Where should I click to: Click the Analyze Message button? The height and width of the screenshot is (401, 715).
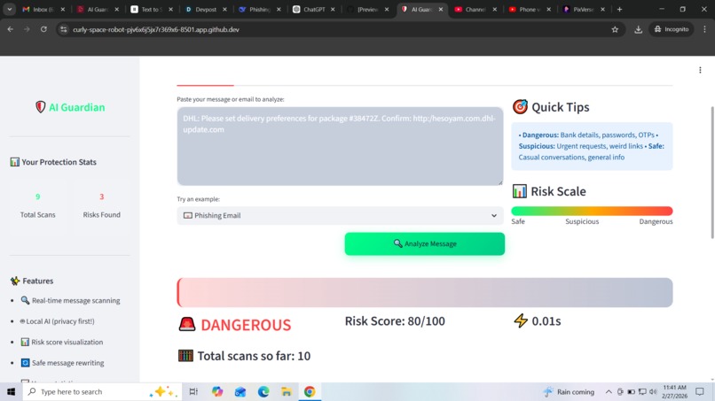425,243
